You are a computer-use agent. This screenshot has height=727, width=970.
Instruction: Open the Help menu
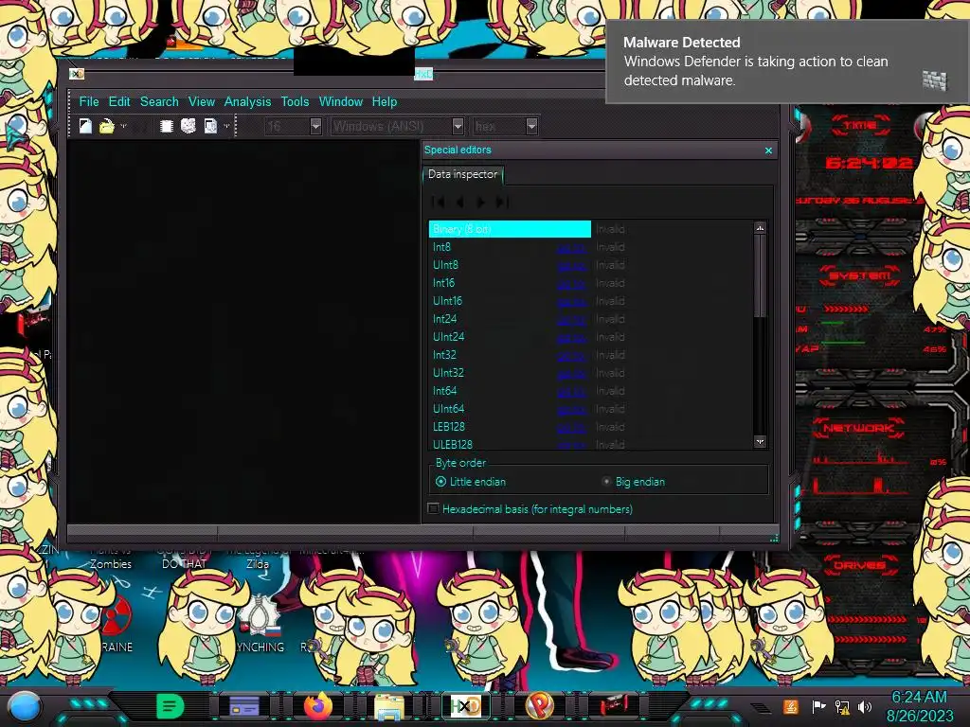click(x=385, y=101)
